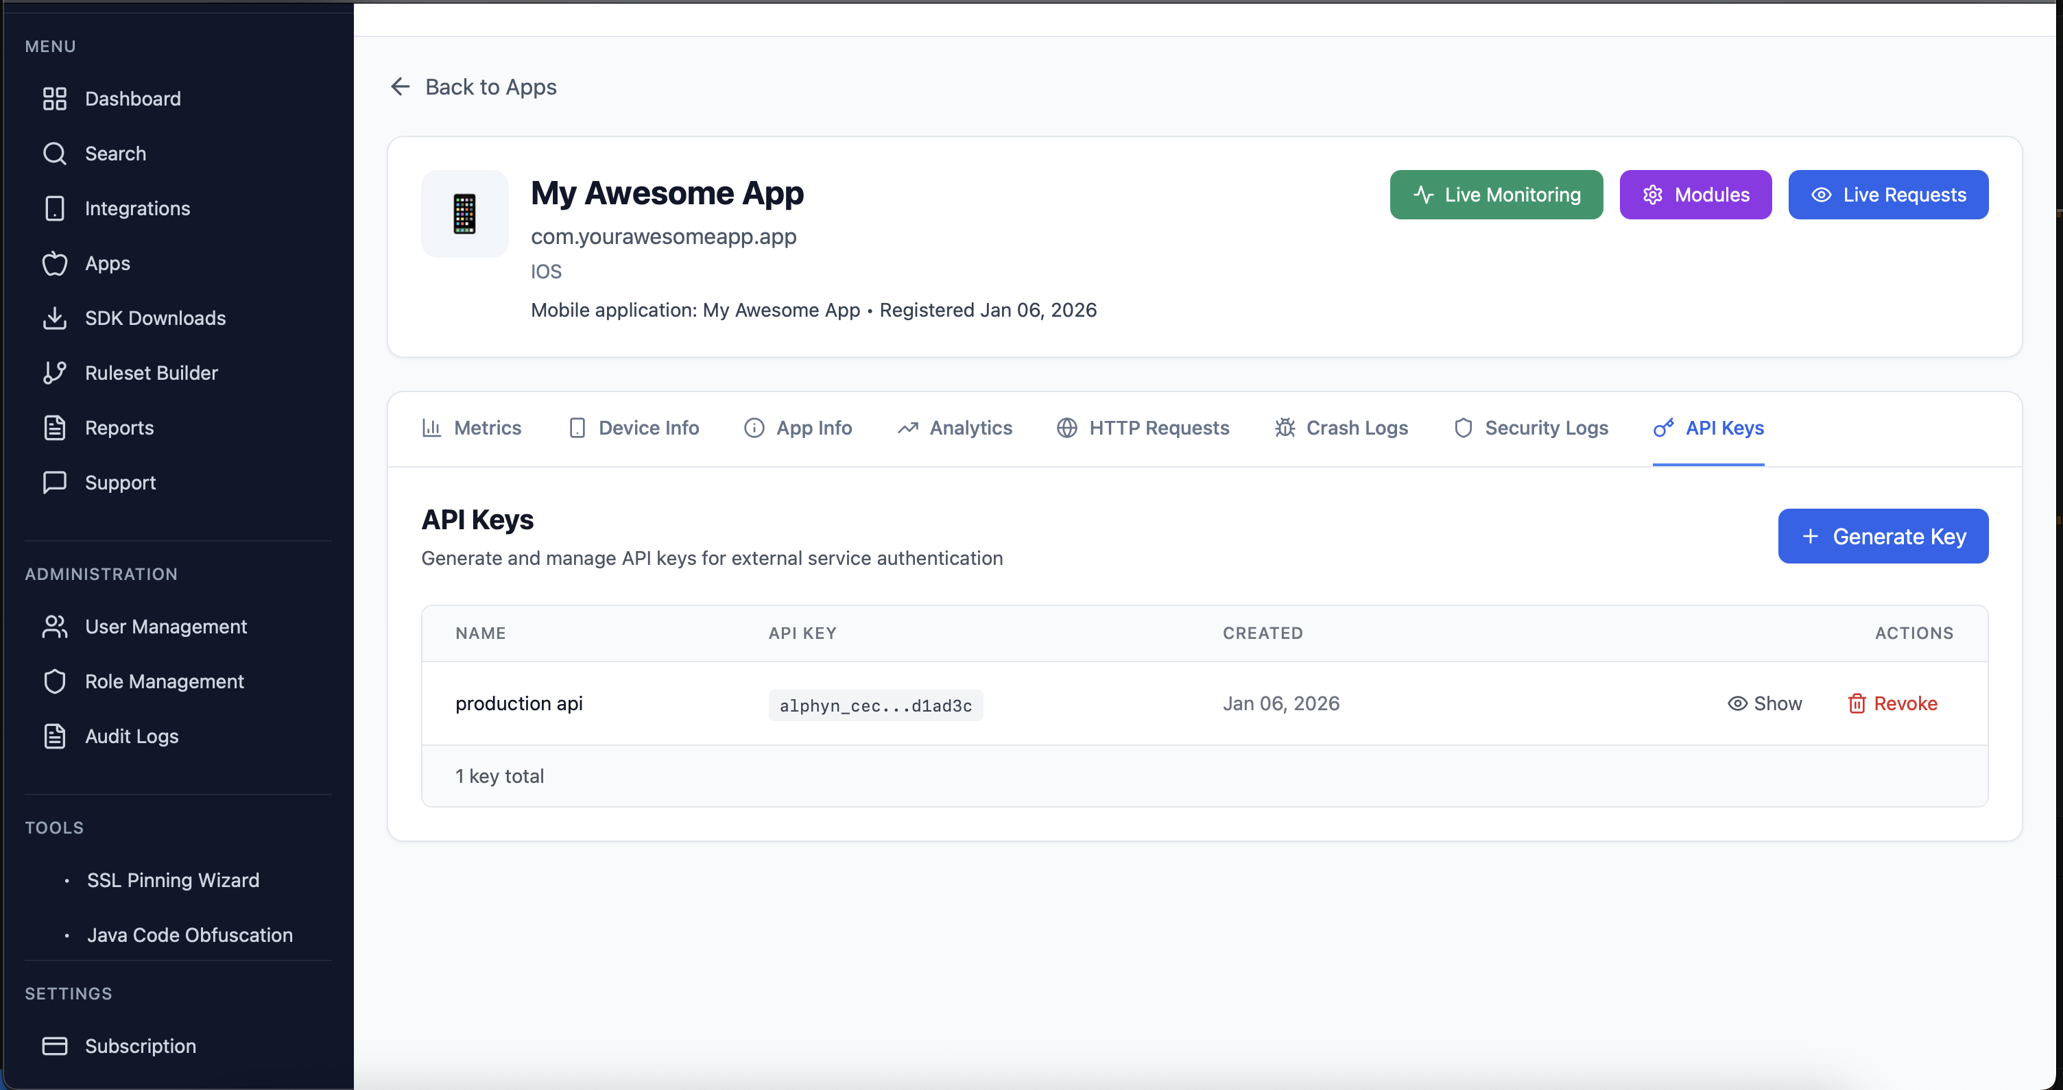Open SSL Pinning Wizard tool
Viewport: 2063px width, 1090px height.
(173, 880)
